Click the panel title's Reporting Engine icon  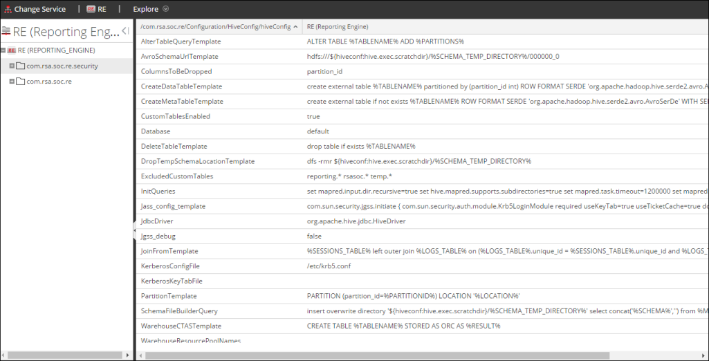[x=6, y=30]
